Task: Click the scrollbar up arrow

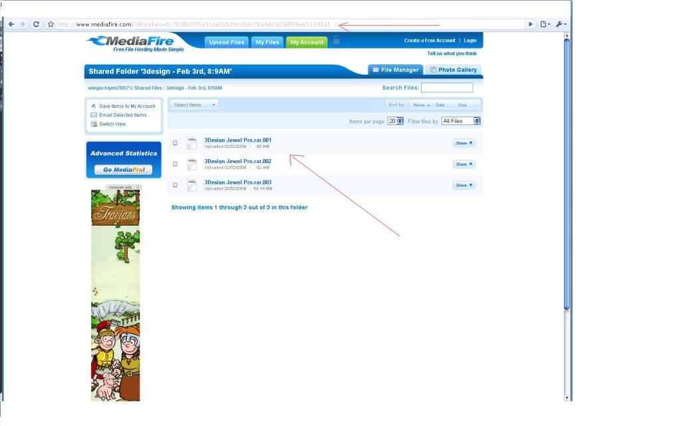Action: tap(567, 36)
